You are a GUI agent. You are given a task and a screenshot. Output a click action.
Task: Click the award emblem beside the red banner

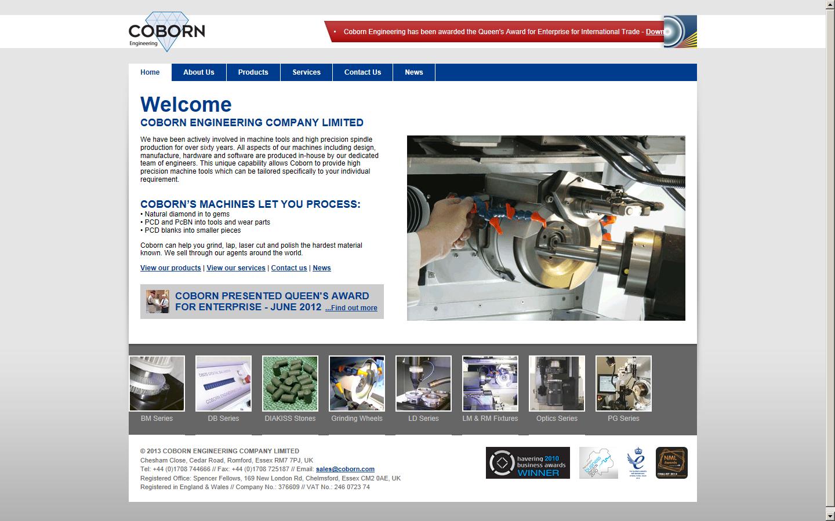pyautogui.click(x=680, y=31)
